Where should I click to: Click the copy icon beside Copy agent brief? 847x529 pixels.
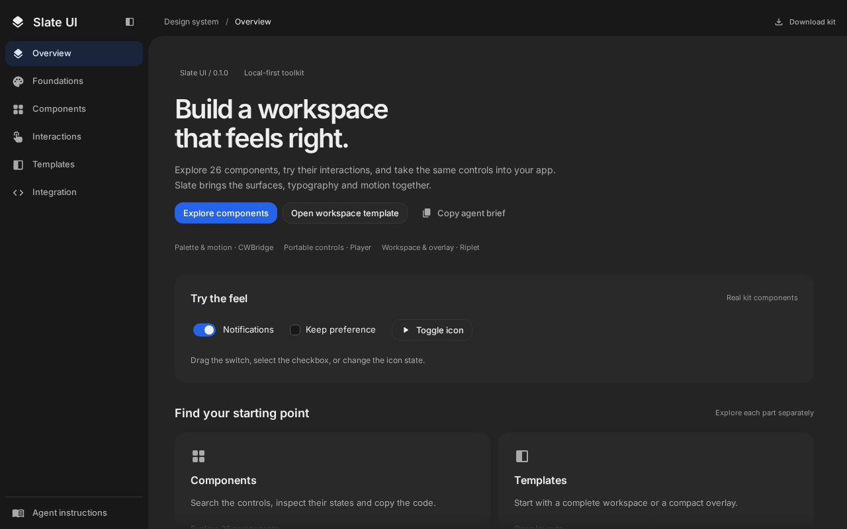point(427,213)
